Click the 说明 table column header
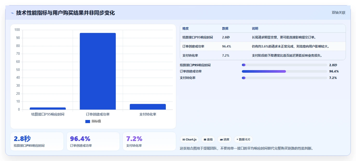Image resolution: width=356 pixels, height=161 pixels. pos(255,29)
